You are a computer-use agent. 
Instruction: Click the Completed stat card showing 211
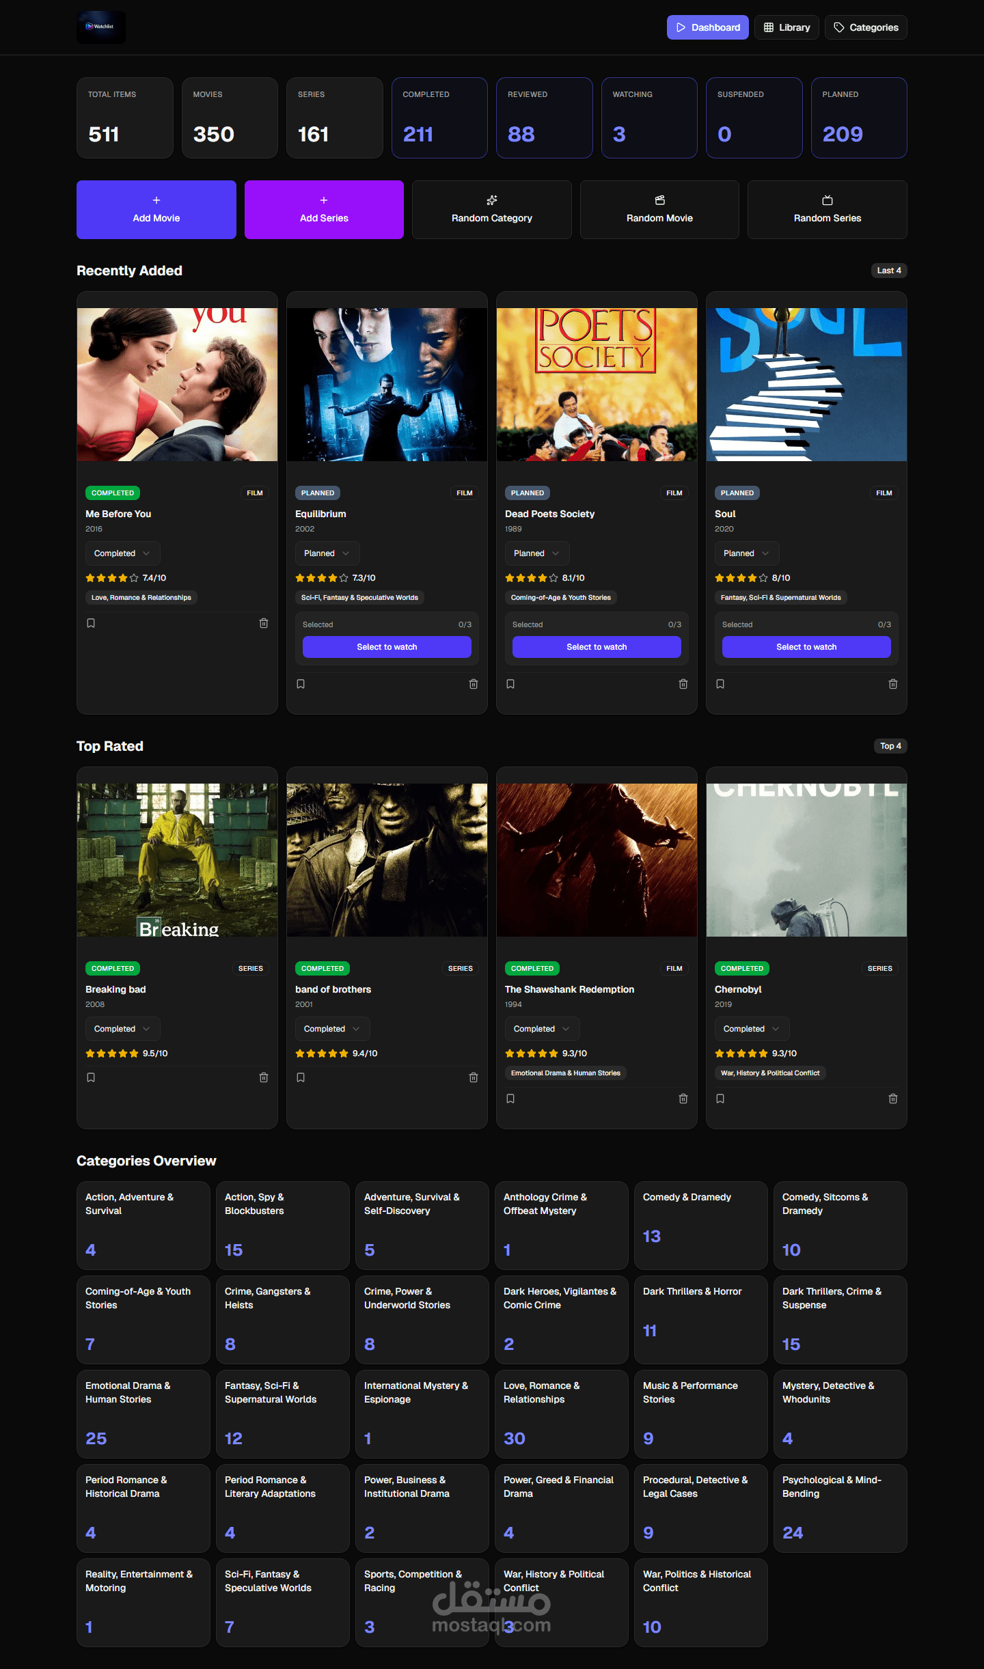click(439, 118)
